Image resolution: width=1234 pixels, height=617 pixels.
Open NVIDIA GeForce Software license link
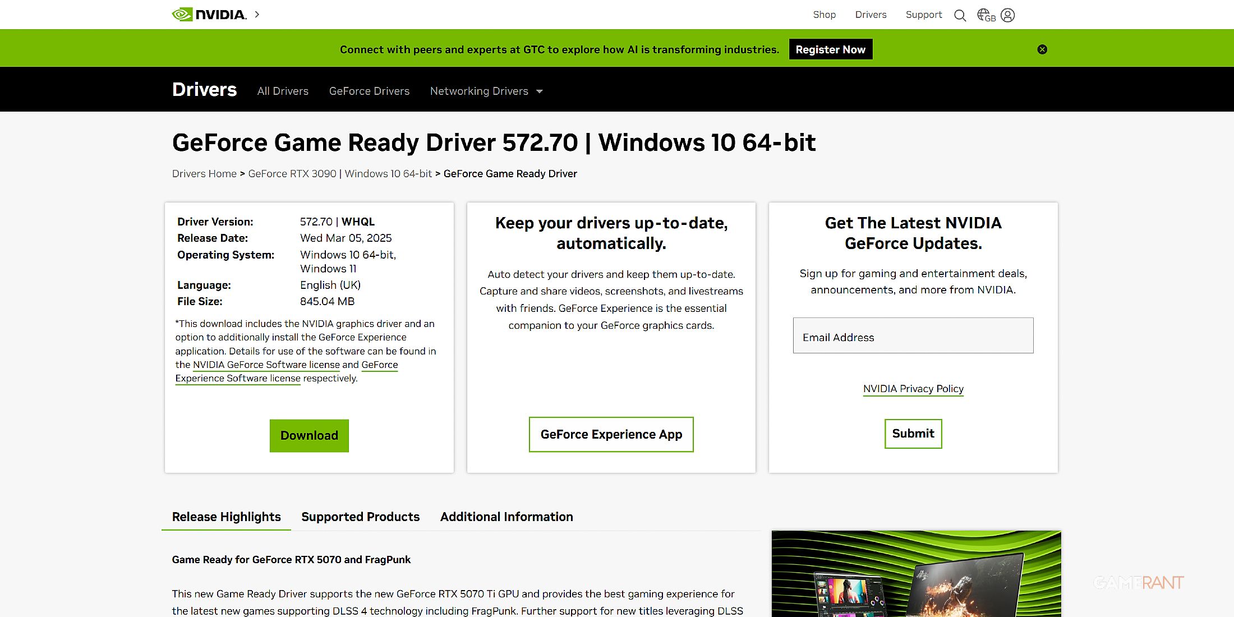click(266, 365)
